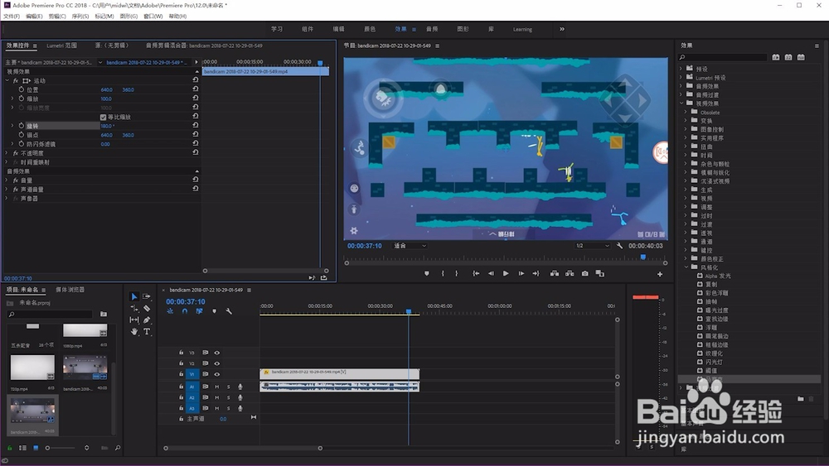Image resolution: width=829 pixels, height=466 pixels.
Task: Collapse 风格化 folder in Effects panel
Action: [x=686, y=267]
